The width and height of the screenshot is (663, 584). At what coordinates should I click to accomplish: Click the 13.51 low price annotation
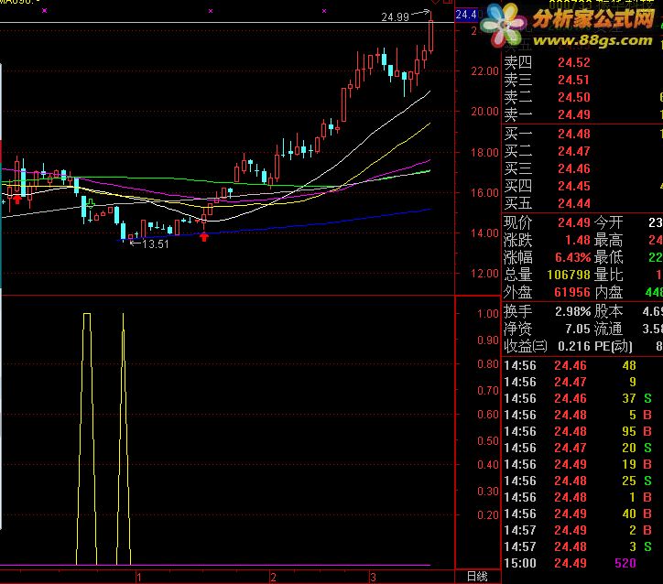(155, 244)
